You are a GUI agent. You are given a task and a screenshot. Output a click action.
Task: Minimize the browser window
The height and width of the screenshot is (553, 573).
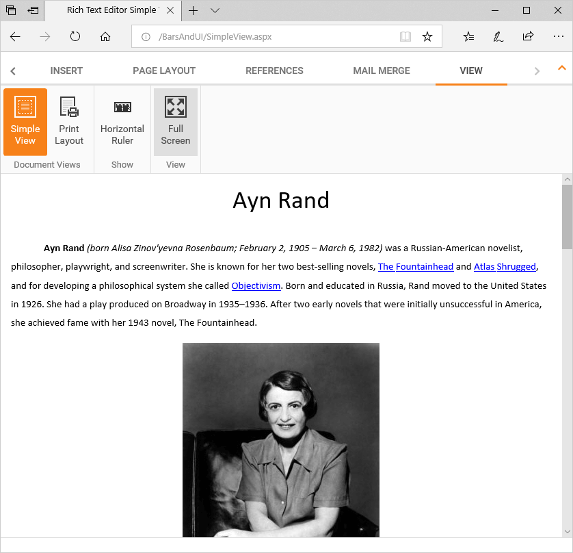point(495,10)
